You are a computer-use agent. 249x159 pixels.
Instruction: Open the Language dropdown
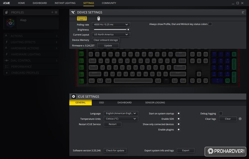click(x=121, y=113)
